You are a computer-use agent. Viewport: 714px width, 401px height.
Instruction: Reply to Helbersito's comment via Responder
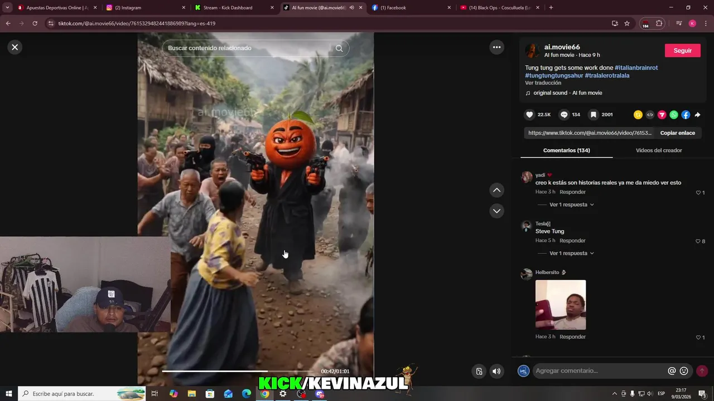[x=572, y=337]
